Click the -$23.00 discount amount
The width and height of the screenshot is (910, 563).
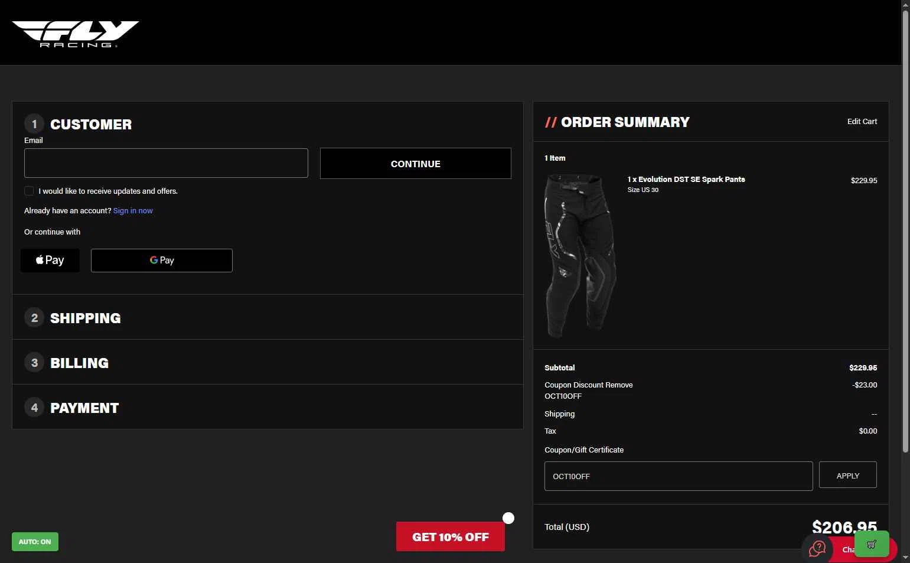click(x=865, y=385)
